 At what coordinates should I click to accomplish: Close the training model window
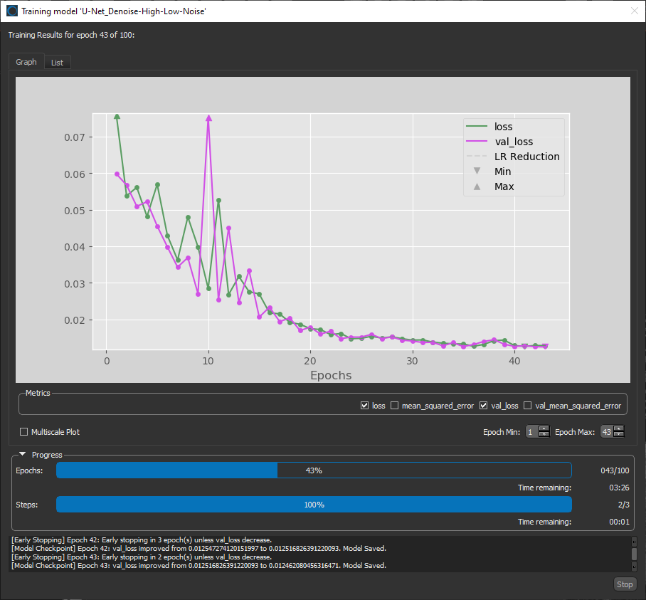(634, 11)
